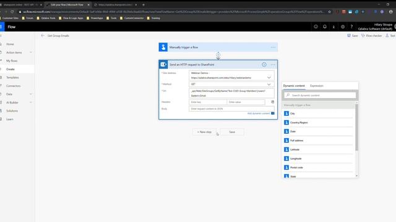
Task: Insert the Date dynamic content
Action: click(x=318, y=131)
